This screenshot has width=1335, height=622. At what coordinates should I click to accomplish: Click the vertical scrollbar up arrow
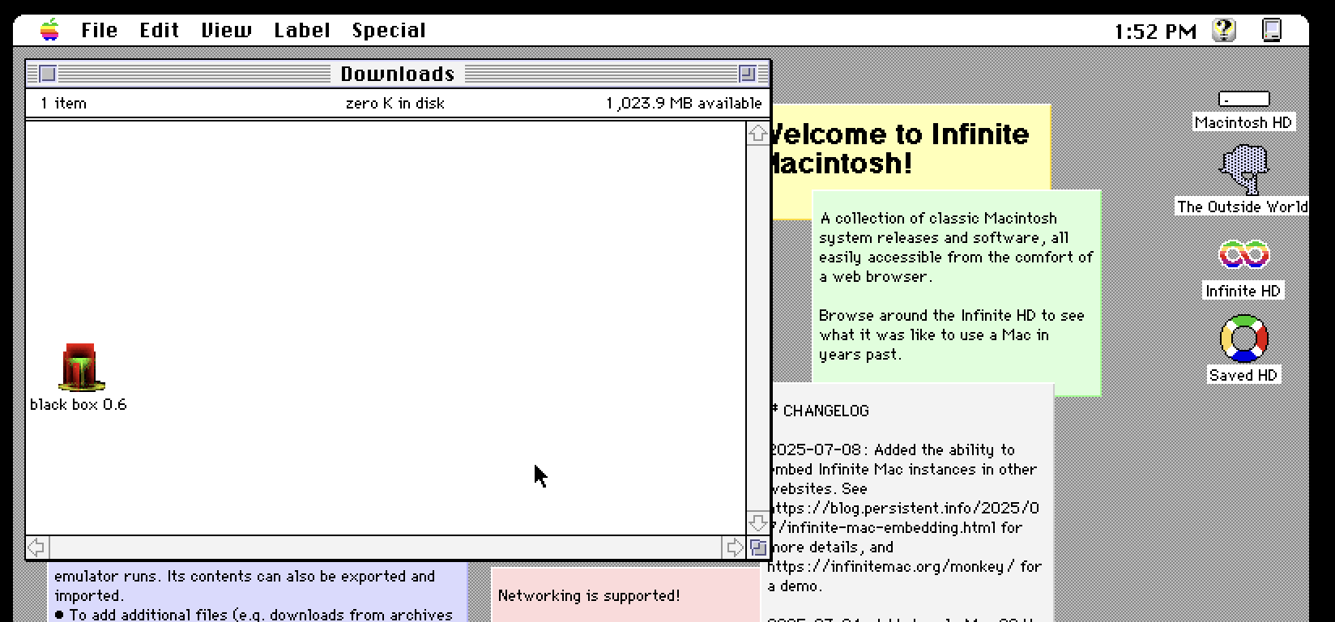[757, 134]
